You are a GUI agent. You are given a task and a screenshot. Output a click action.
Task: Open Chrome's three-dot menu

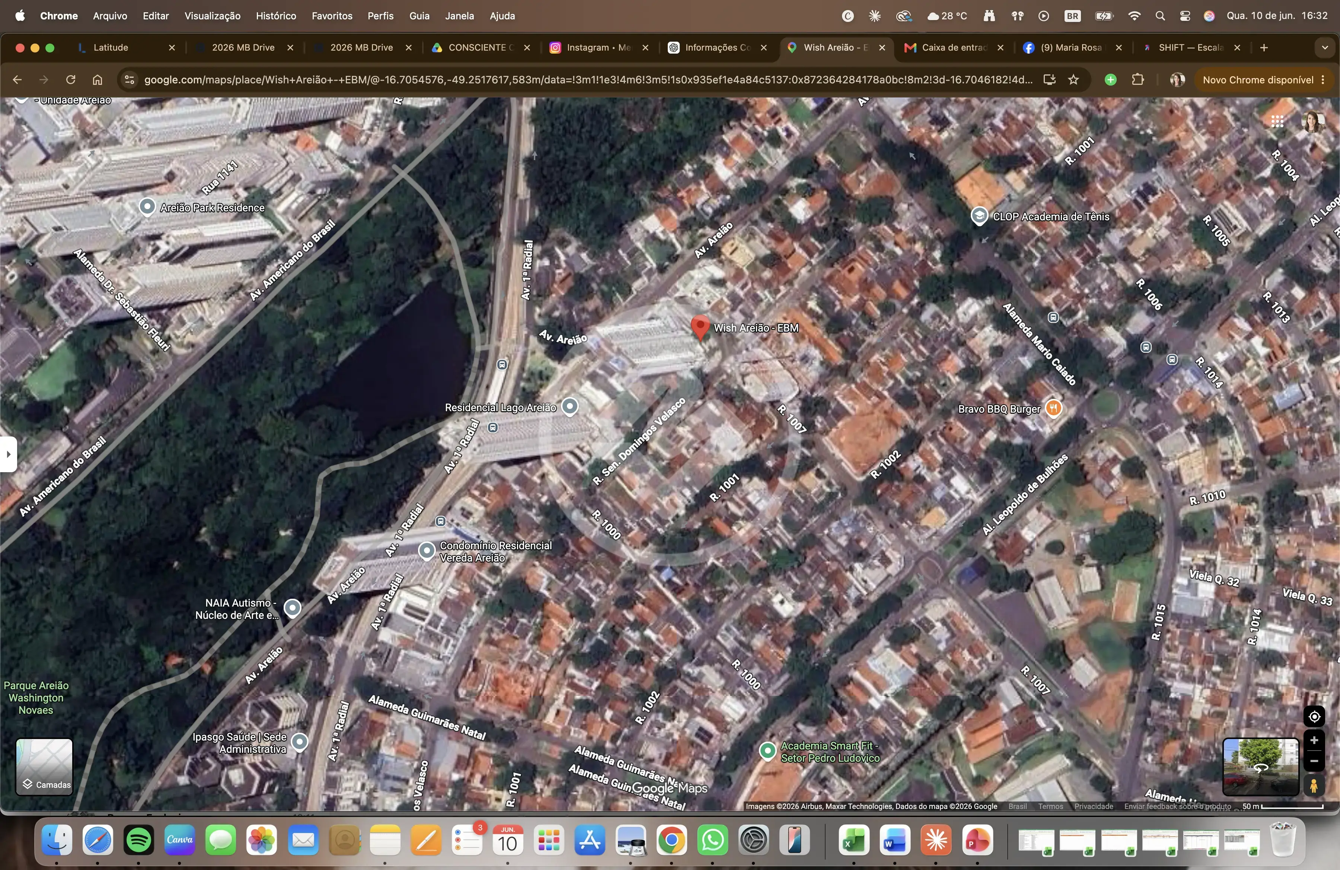[x=1323, y=80]
